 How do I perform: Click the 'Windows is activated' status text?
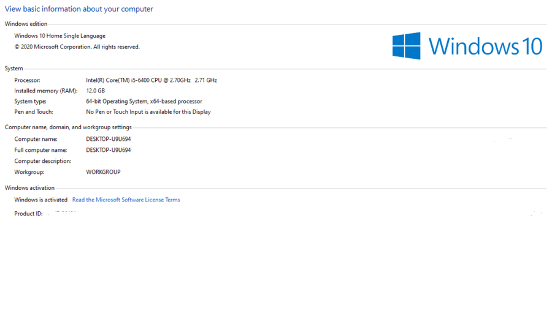point(41,200)
